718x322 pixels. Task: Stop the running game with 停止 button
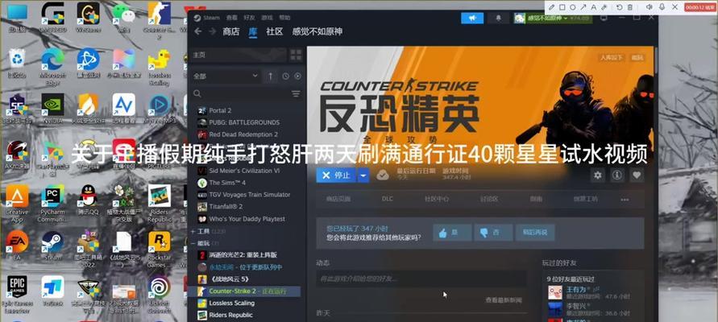point(336,175)
